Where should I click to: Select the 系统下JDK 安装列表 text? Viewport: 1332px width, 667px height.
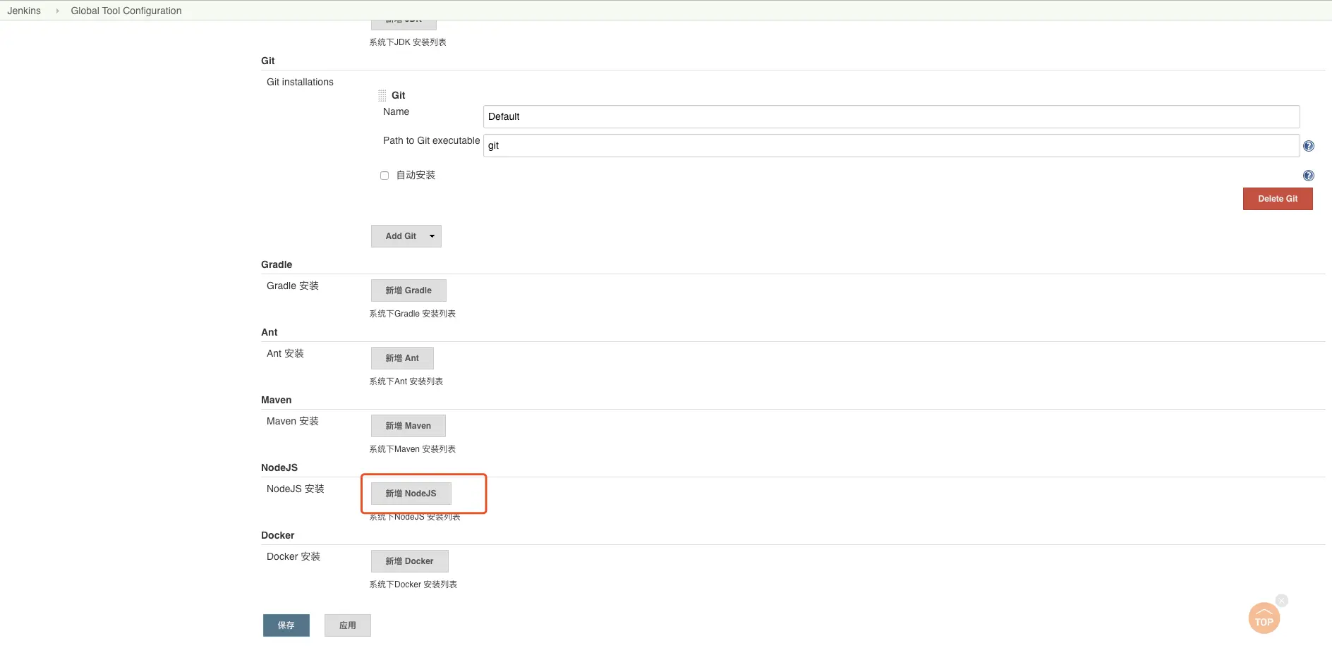coord(408,42)
